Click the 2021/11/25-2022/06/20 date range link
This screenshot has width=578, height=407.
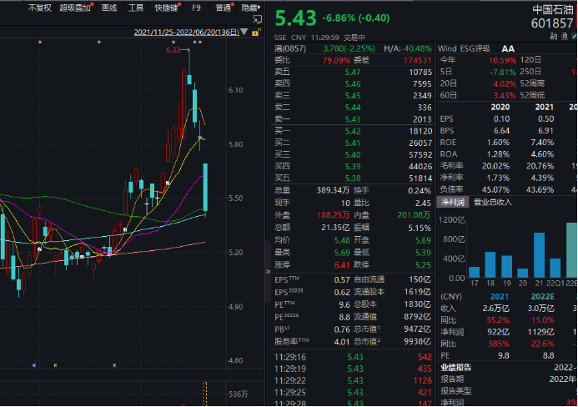coord(184,33)
